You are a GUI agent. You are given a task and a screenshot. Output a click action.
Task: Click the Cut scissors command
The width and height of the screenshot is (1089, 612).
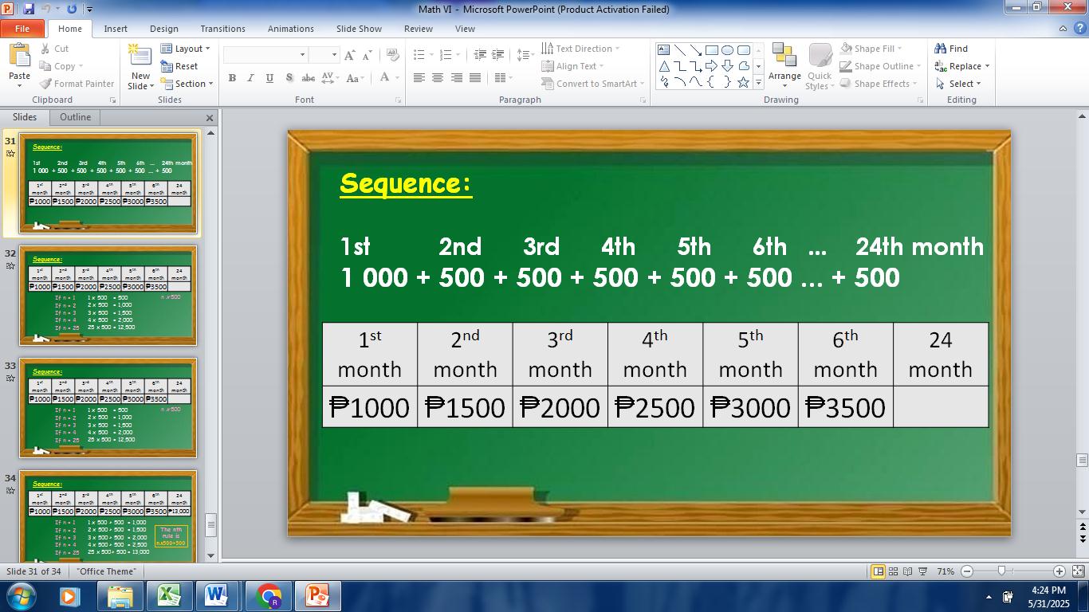tap(54, 49)
